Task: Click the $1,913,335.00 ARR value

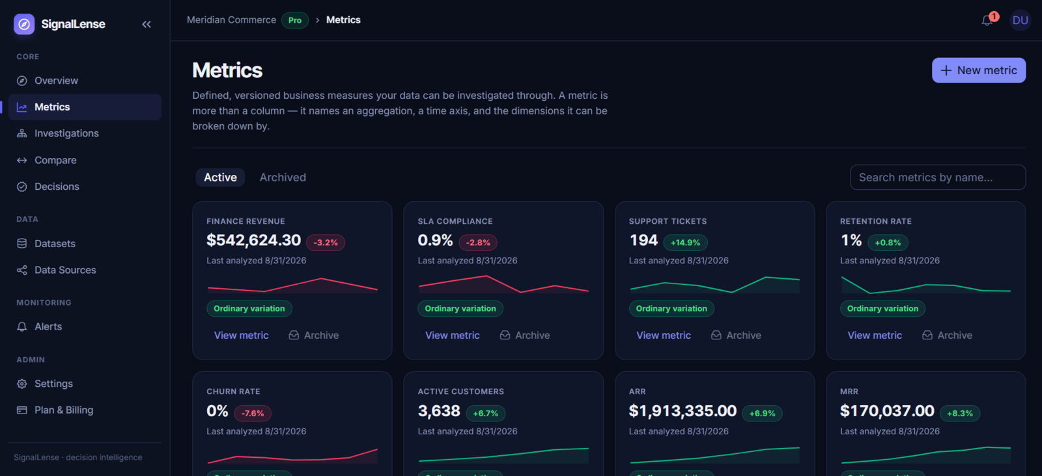Action: 683,411
